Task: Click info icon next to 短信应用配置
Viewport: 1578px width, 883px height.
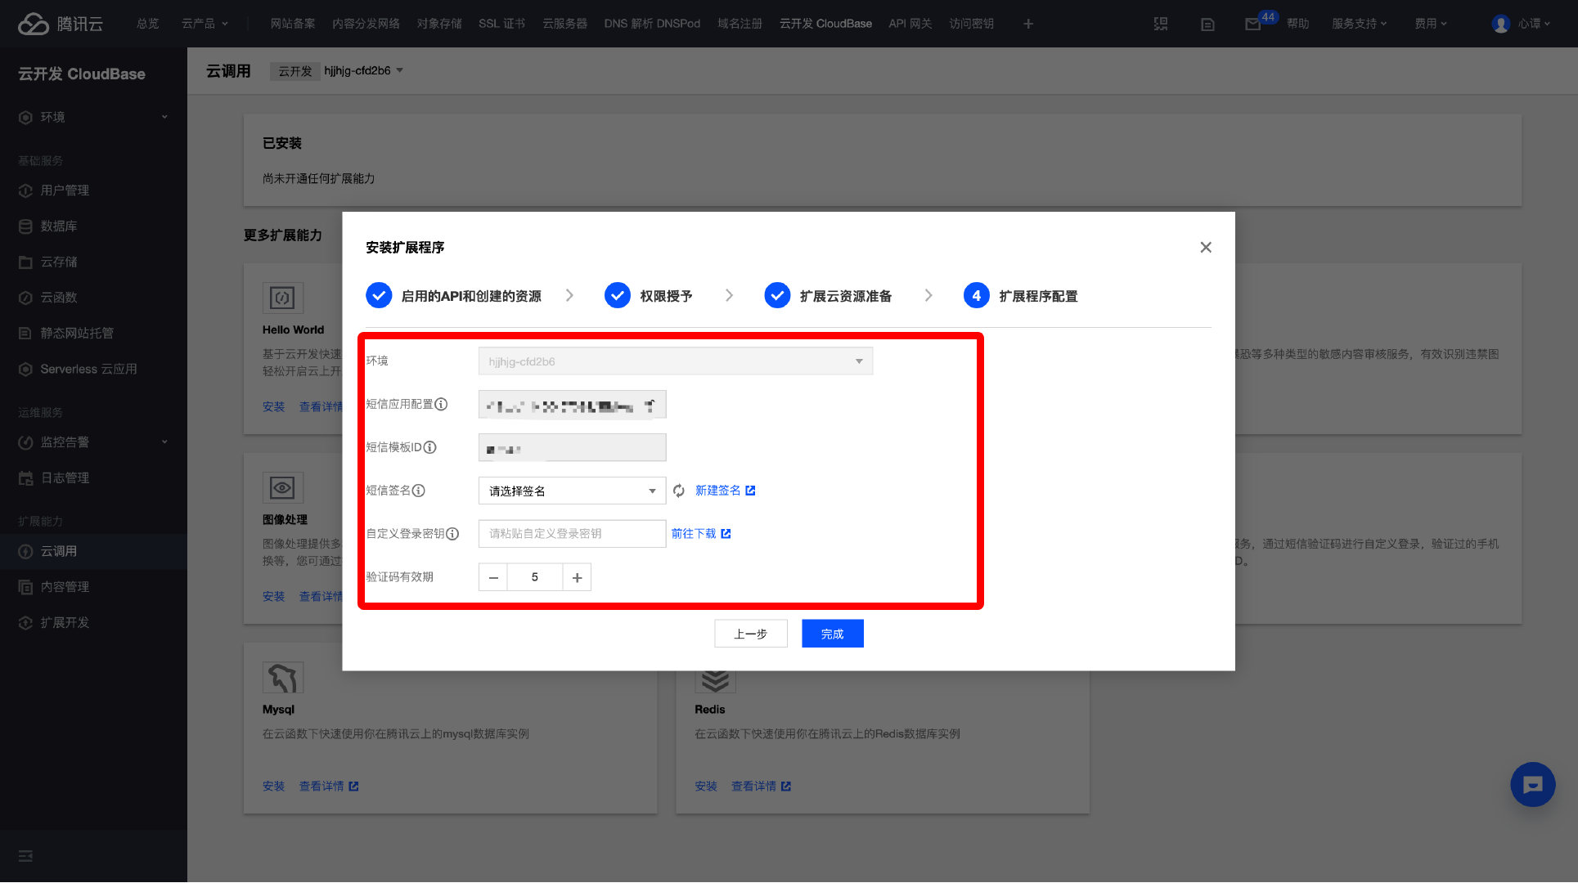Action: (442, 404)
